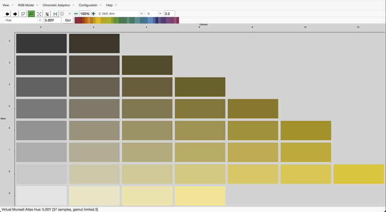Select the value 6 chroma 8 patch
This screenshot has height=212, width=386.
[253, 131]
